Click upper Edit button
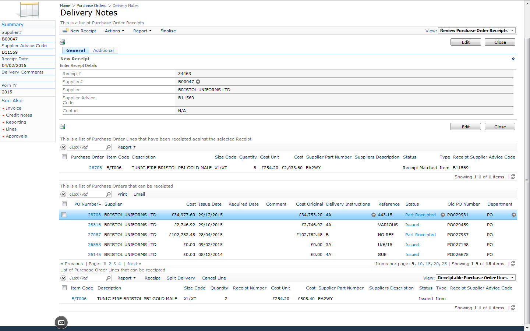530x331 pixels. point(466,42)
